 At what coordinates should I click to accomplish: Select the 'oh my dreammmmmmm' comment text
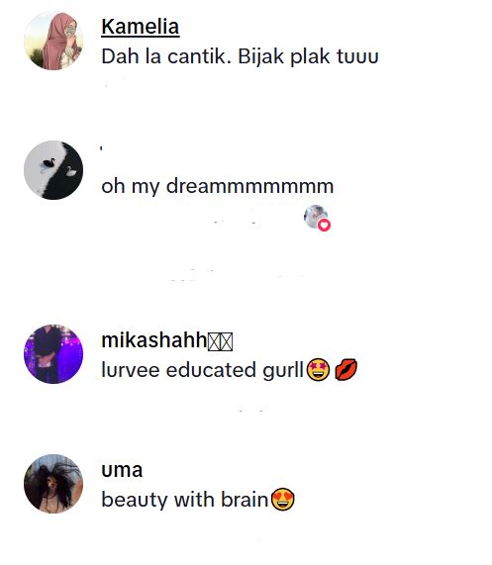218,186
